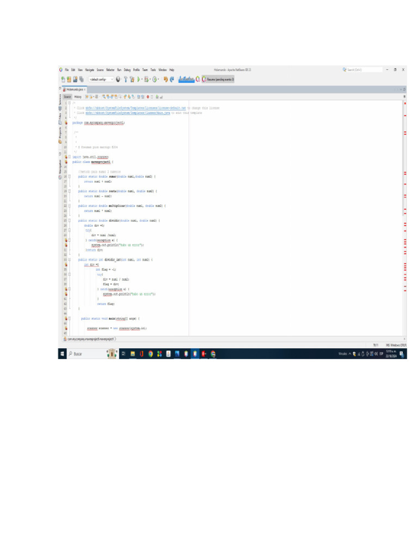This screenshot has width=418, height=558.
Task: Close the Holamundo.java tab
Action: (x=84, y=89)
